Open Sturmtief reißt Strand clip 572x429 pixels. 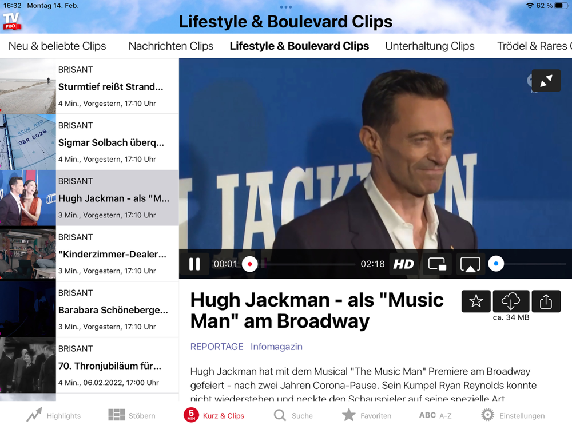click(89, 86)
